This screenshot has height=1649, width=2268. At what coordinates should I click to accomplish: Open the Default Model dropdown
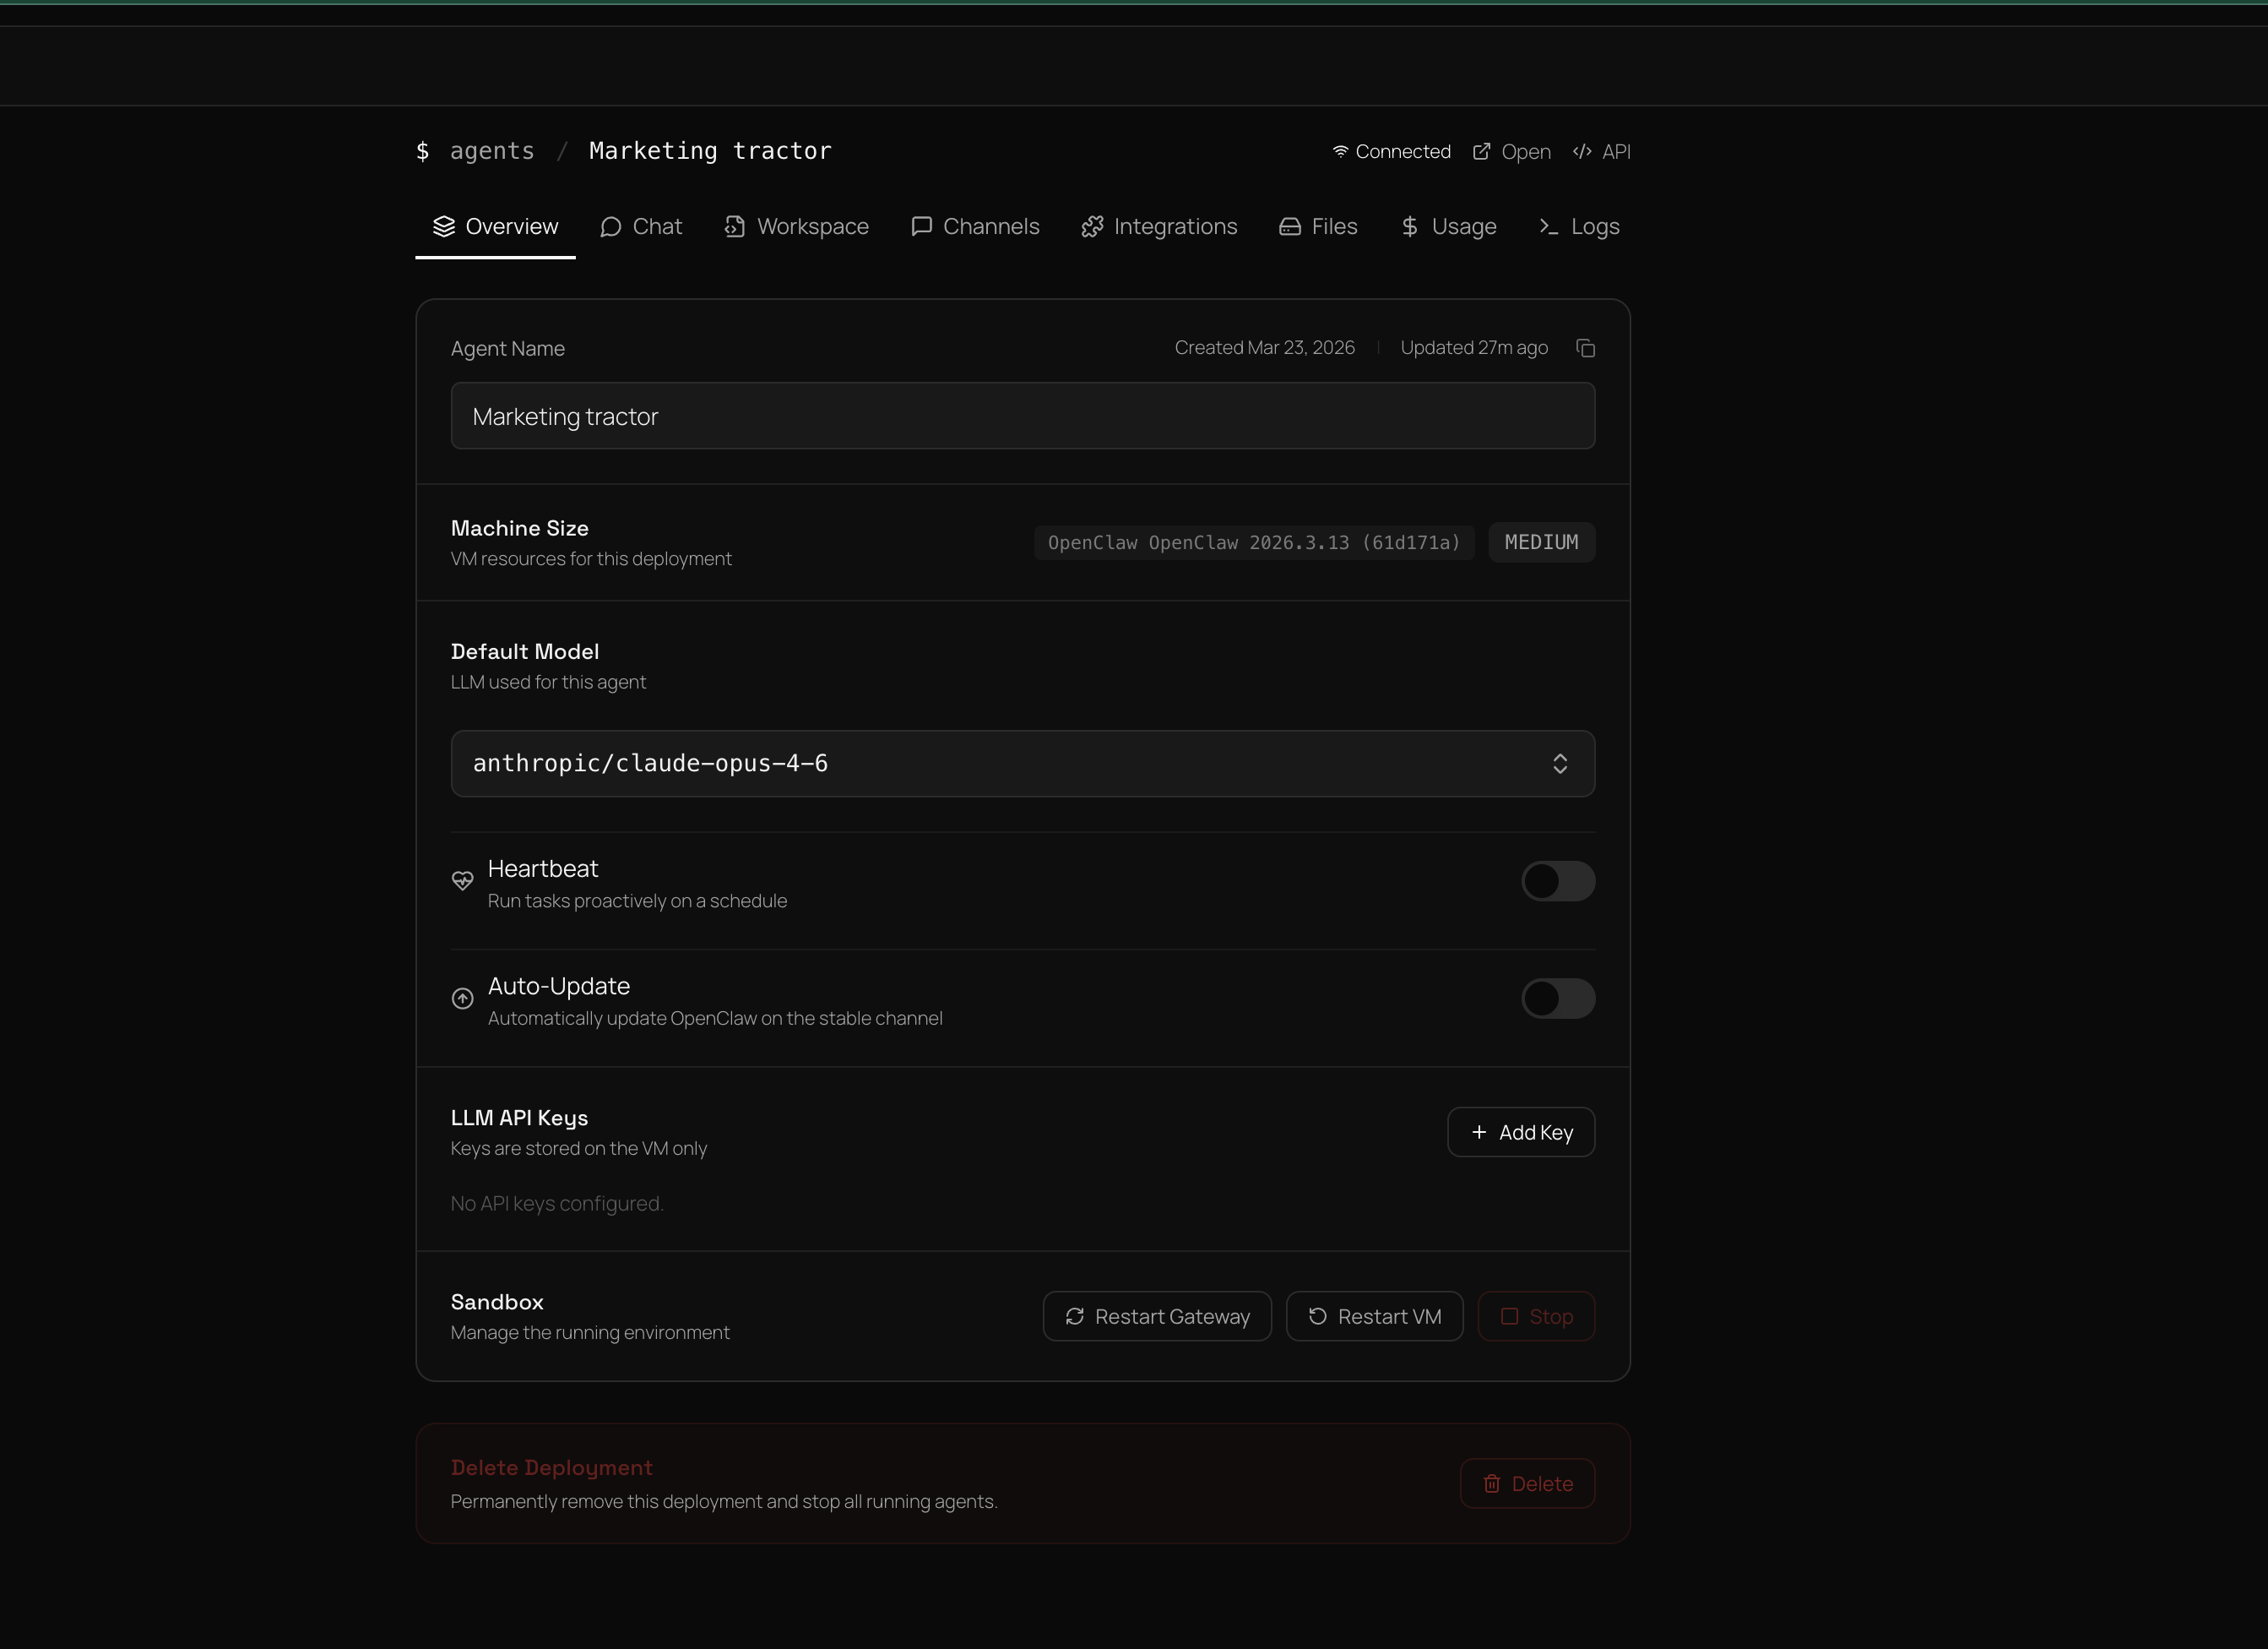tap(1022, 763)
